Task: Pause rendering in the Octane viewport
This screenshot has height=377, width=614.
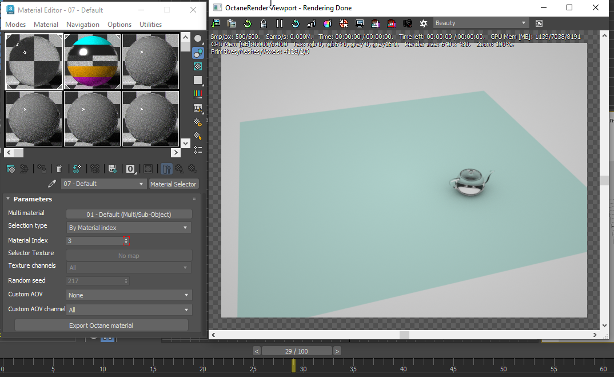Action: click(x=280, y=23)
